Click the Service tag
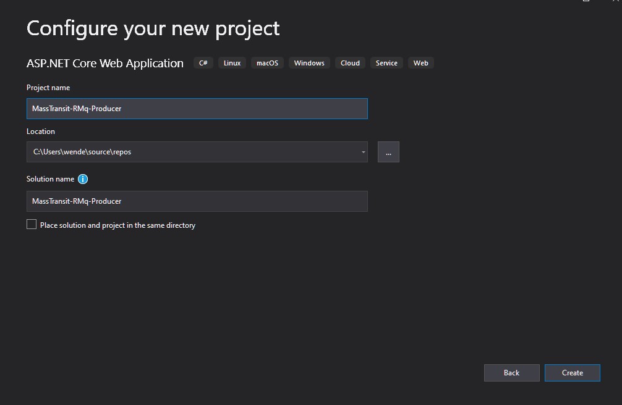 [387, 63]
